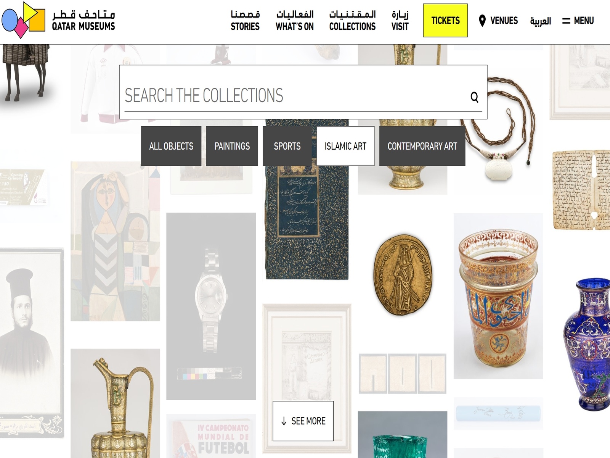Select the Sports filter
Image resolution: width=610 pixels, height=458 pixels.
287,146
